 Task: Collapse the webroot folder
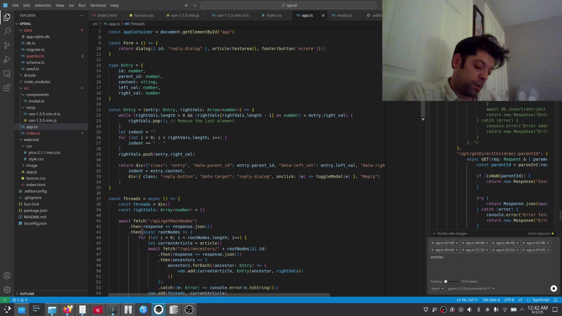tap(51, 140)
